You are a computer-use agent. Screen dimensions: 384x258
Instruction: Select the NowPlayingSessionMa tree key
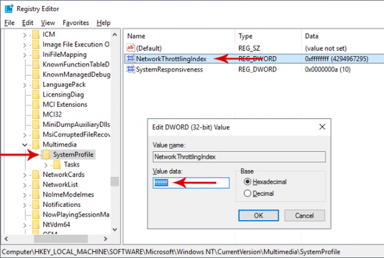(x=76, y=215)
